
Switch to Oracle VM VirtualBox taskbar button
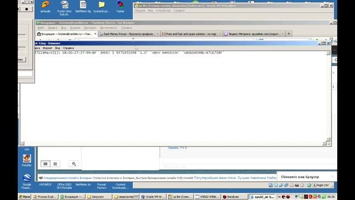click(x=153, y=197)
